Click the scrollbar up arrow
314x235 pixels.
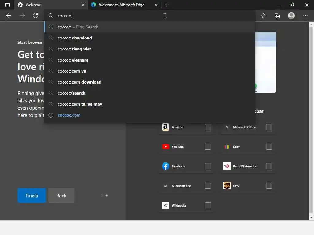point(311,24)
